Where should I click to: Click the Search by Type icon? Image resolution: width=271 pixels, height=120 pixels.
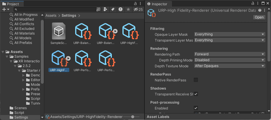105,9
